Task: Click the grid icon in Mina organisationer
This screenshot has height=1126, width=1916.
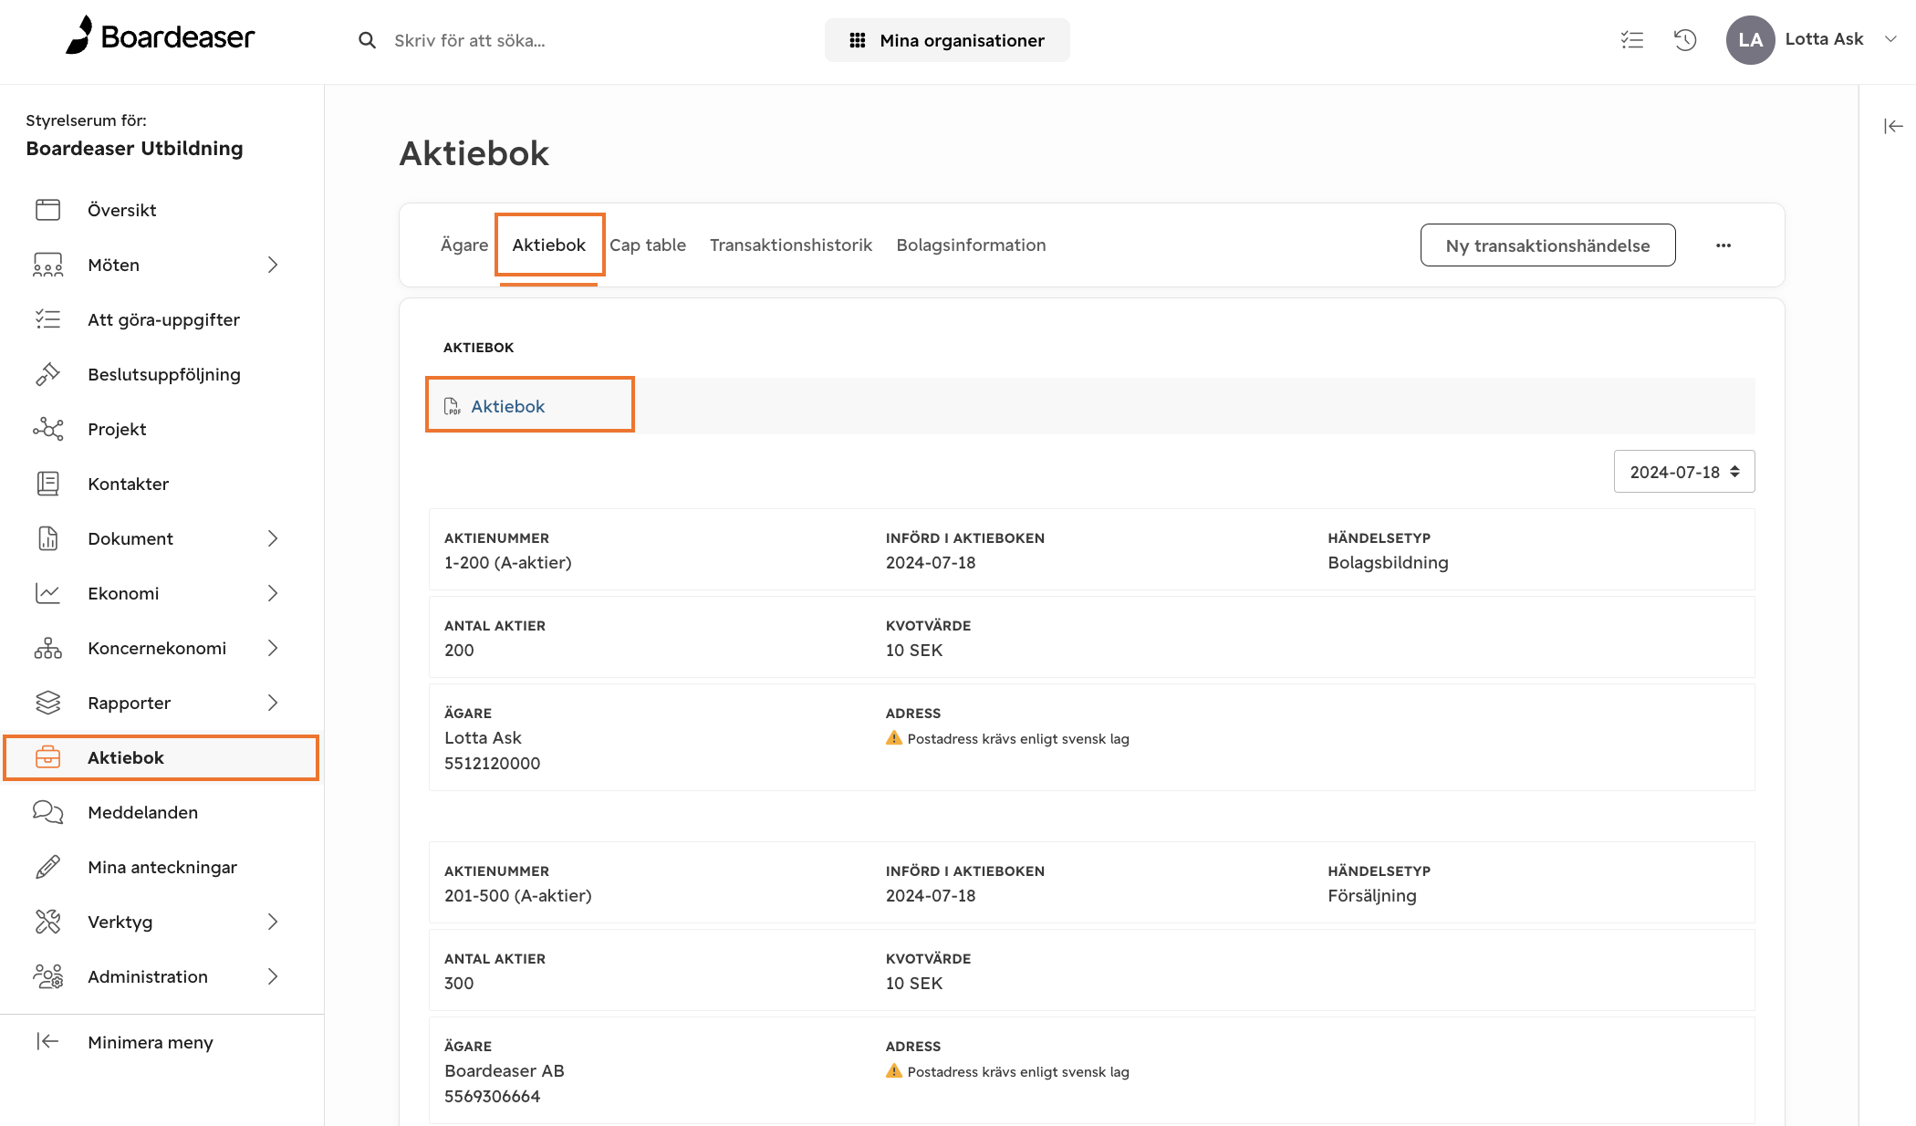Action: tap(857, 40)
